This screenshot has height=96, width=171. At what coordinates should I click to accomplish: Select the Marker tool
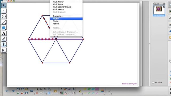tap(4, 39)
